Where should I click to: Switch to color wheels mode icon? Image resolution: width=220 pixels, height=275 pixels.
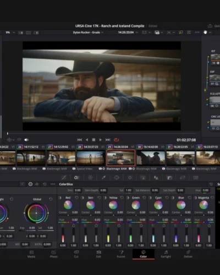tap(30, 184)
